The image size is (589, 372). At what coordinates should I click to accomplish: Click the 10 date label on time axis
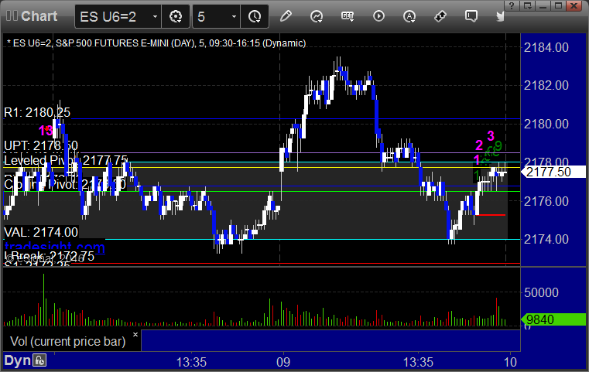pyautogui.click(x=510, y=362)
